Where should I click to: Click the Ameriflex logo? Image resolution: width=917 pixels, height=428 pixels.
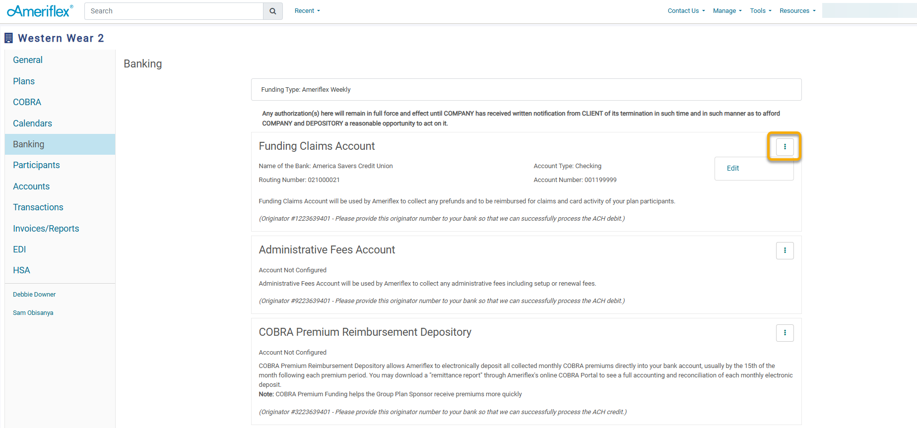pyautogui.click(x=40, y=11)
